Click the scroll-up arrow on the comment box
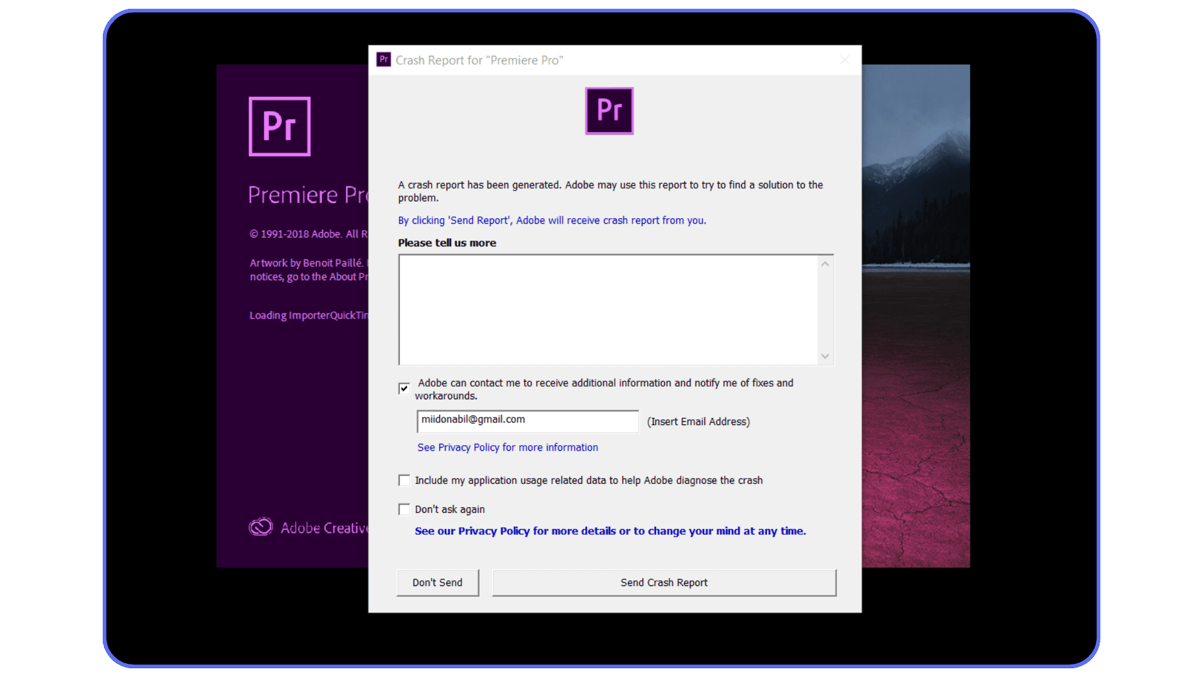Screen dimensions: 1203x677 pyautogui.click(x=825, y=263)
